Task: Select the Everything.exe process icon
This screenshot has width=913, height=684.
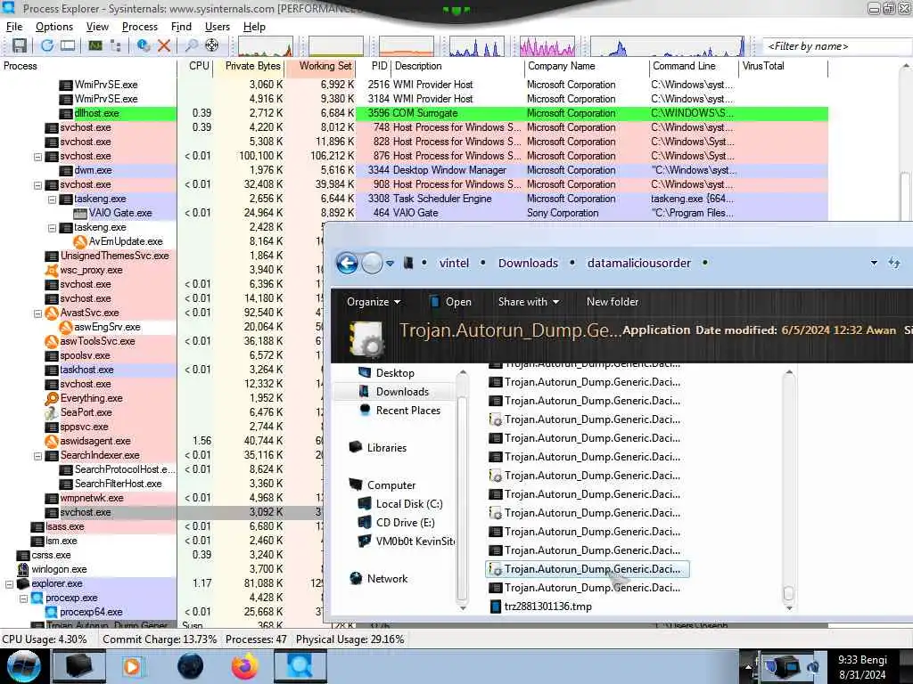Action: click(x=52, y=398)
